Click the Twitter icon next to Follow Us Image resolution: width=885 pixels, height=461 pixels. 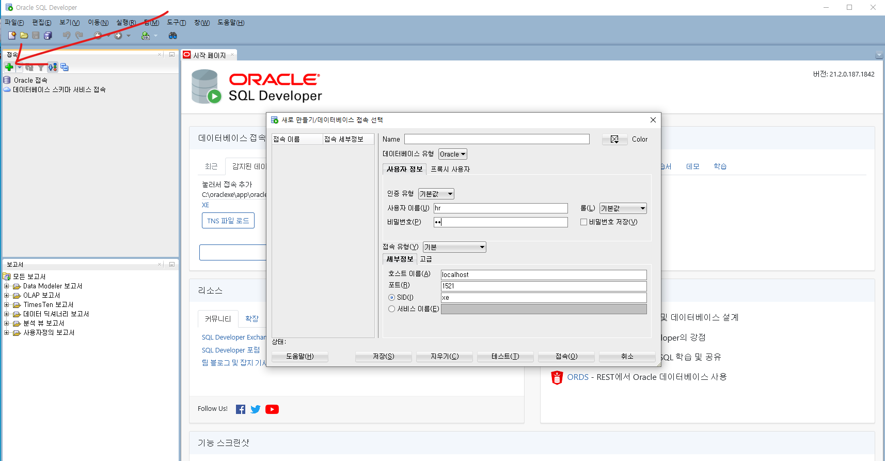tap(256, 409)
